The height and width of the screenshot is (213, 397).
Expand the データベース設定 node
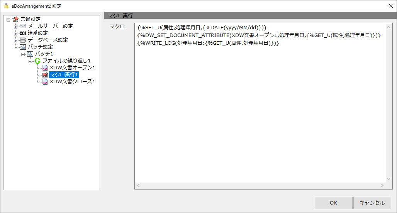coord(16,40)
